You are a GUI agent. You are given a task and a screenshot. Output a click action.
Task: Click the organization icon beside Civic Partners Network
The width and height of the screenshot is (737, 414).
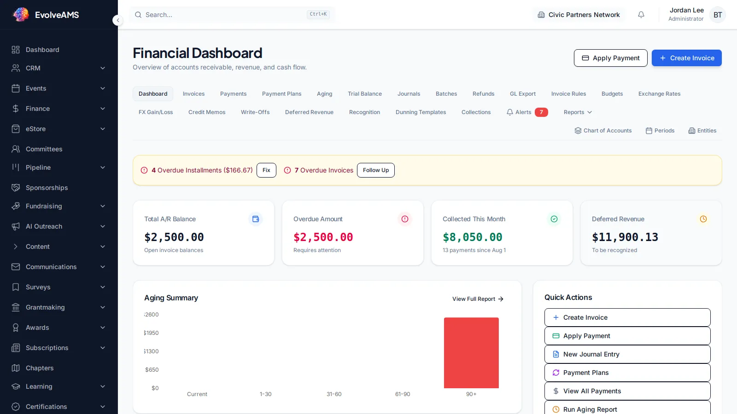tap(541, 15)
